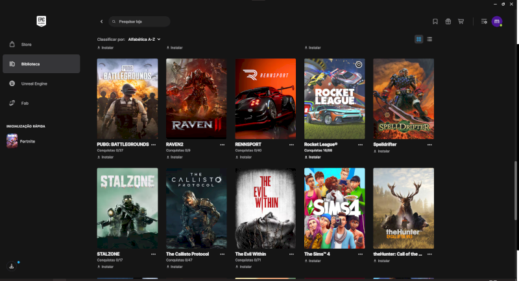The width and height of the screenshot is (519, 281).
Task: Open the gift redeem icon
Action: tap(448, 21)
